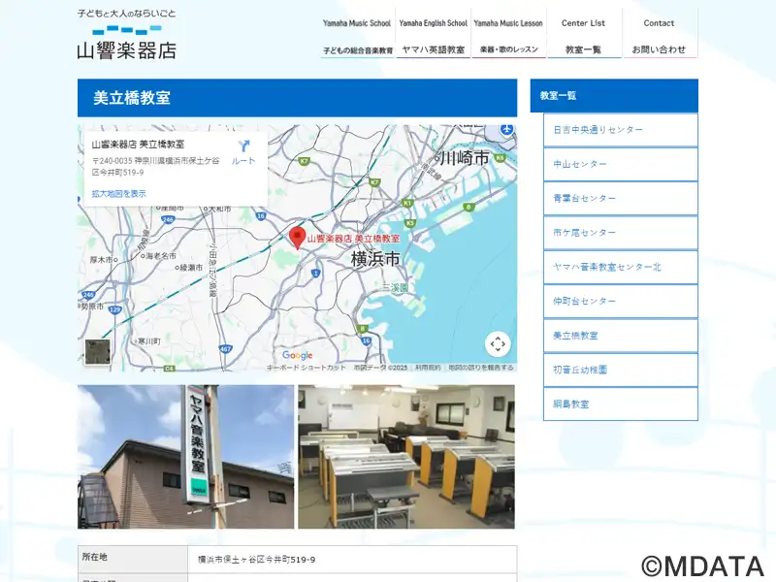
Task: Switch to satellite imagery thumbnail
Action: [x=98, y=351]
